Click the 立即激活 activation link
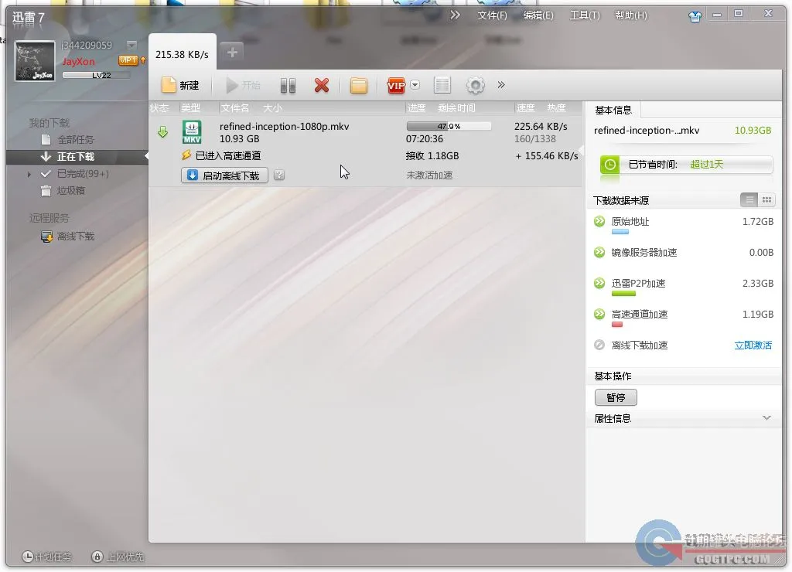Image resolution: width=792 pixels, height=572 pixels. [x=753, y=345]
